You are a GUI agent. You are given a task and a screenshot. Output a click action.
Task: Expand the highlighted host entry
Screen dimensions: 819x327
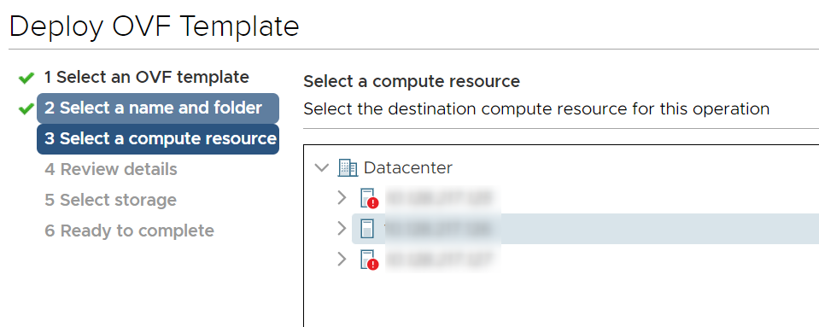click(342, 228)
